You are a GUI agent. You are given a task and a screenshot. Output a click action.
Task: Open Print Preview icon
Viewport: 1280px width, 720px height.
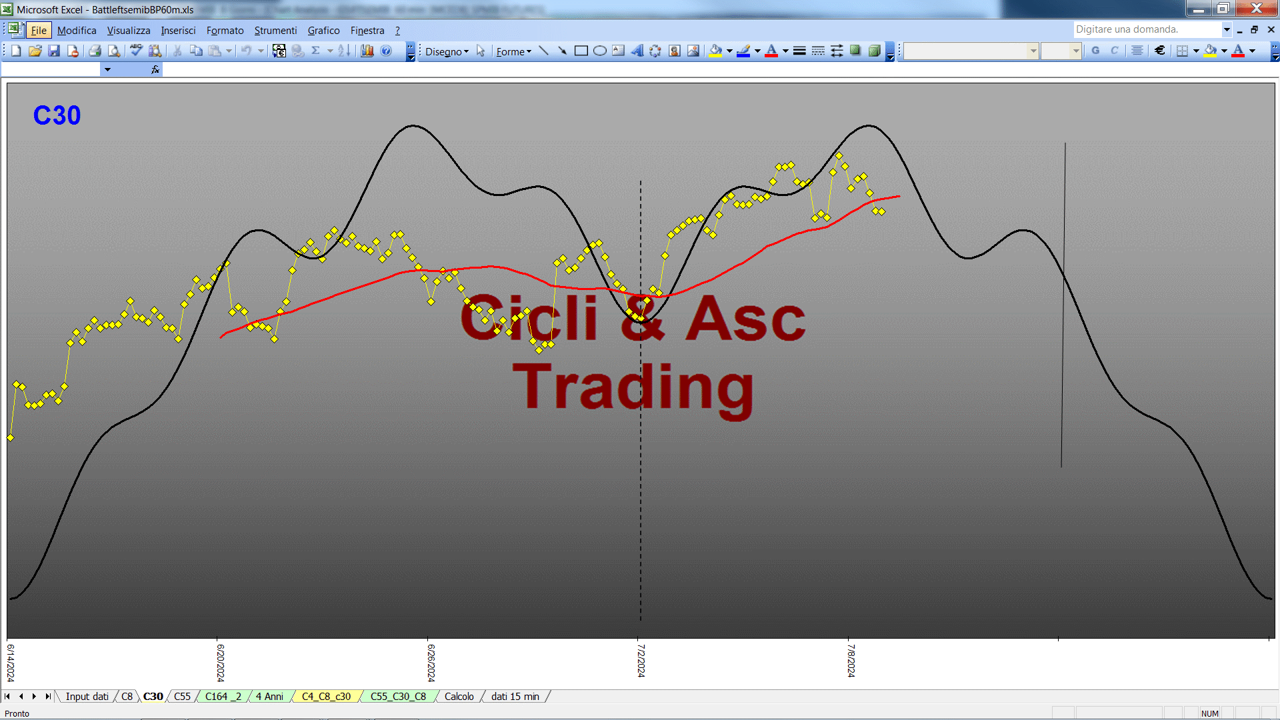point(114,51)
